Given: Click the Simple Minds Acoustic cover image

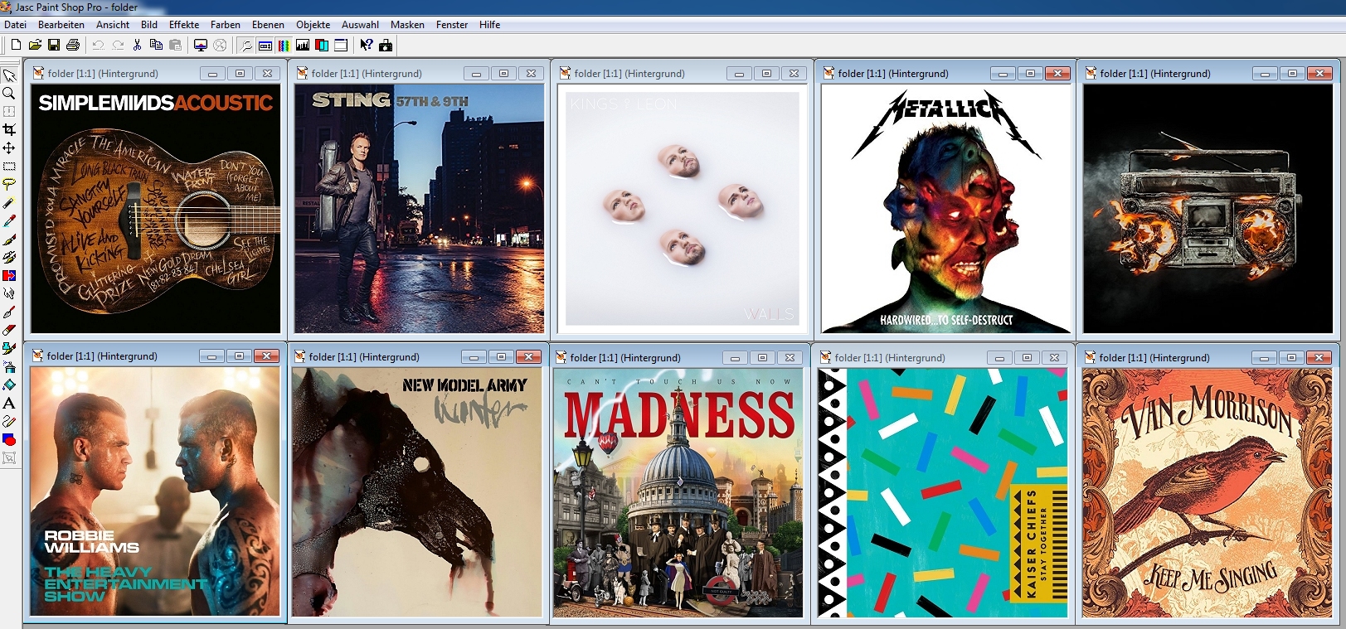Looking at the screenshot, I should (156, 209).
